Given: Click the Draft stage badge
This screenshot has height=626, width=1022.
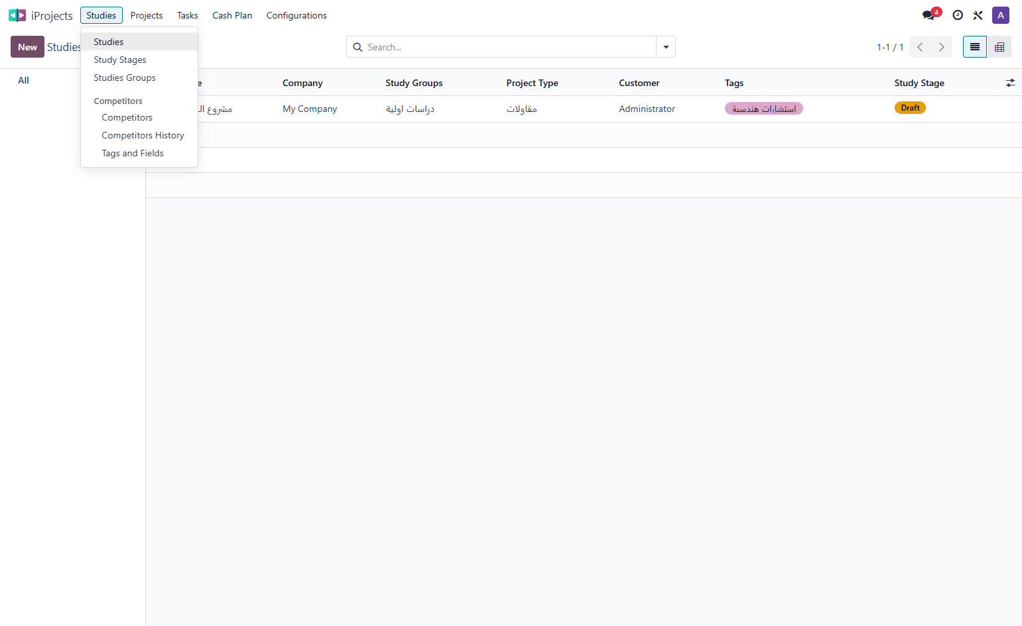Looking at the screenshot, I should tap(910, 108).
